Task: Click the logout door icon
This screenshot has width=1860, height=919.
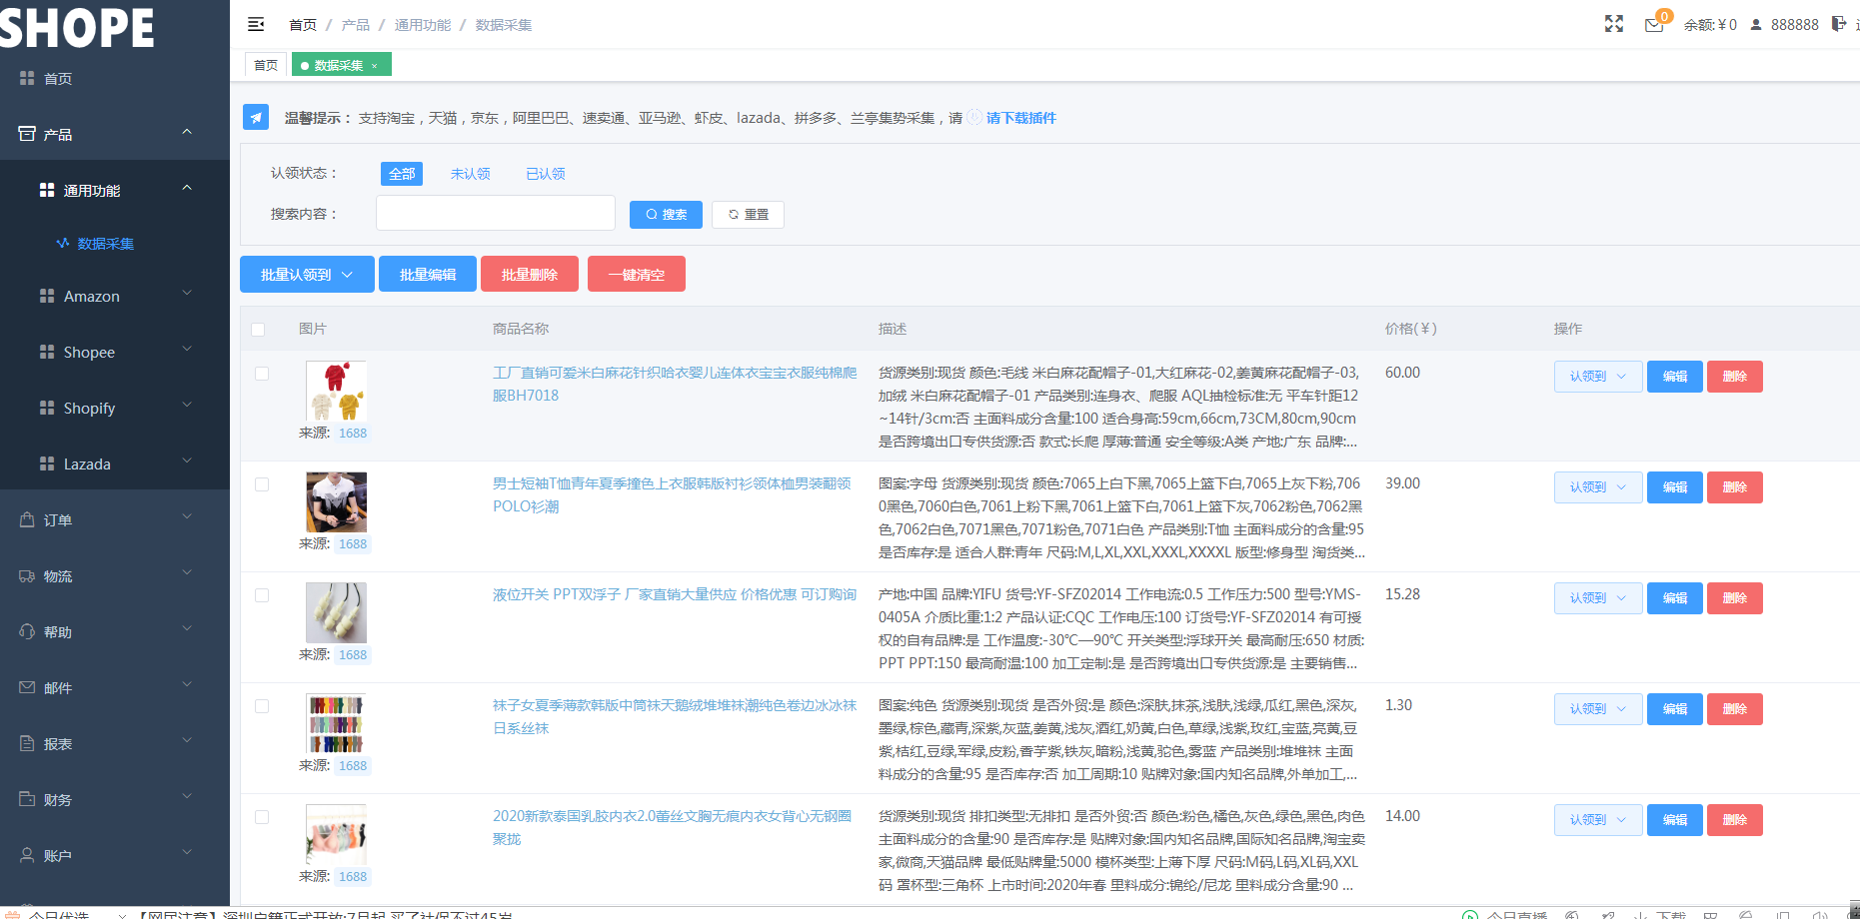Action: pyautogui.click(x=1837, y=22)
